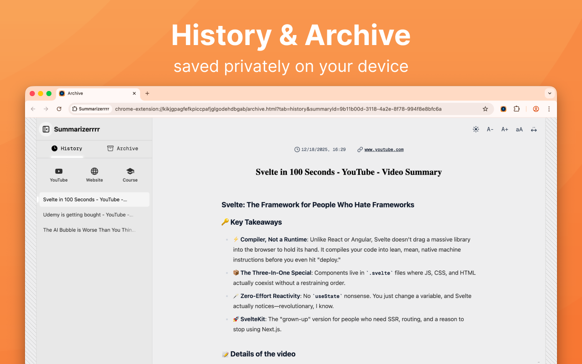Select the History tab
Viewport: 582px width, 364px height.
[67, 148]
